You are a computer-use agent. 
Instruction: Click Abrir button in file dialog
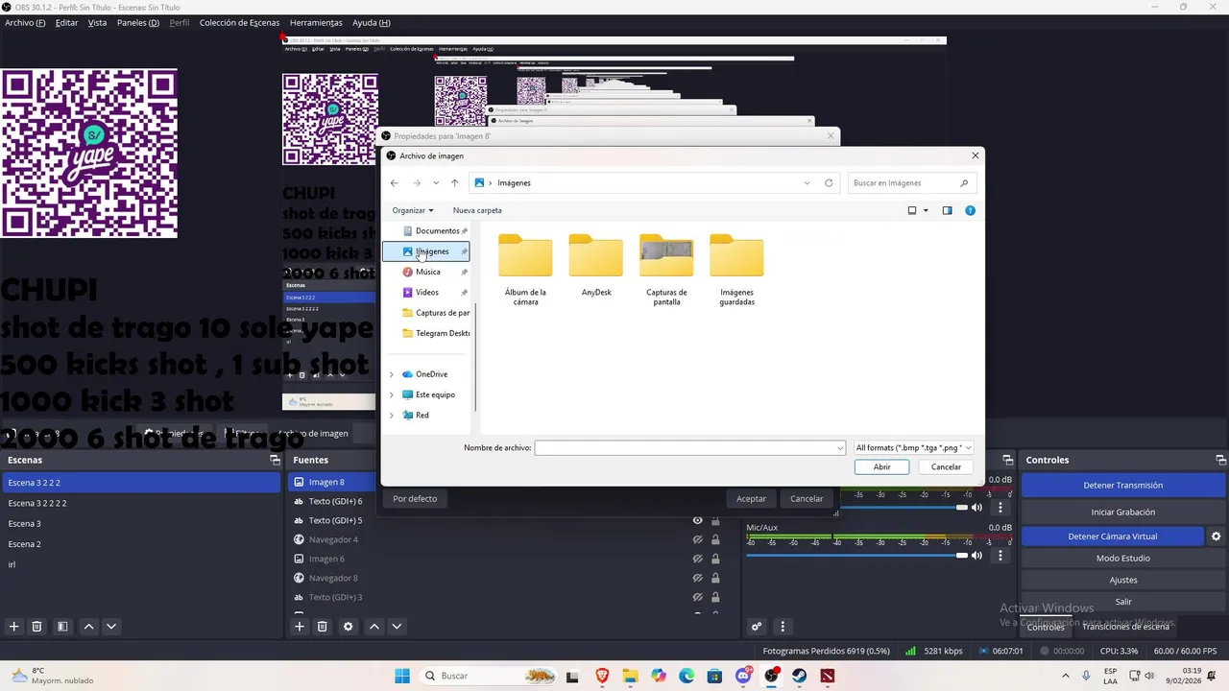pyautogui.click(x=882, y=466)
